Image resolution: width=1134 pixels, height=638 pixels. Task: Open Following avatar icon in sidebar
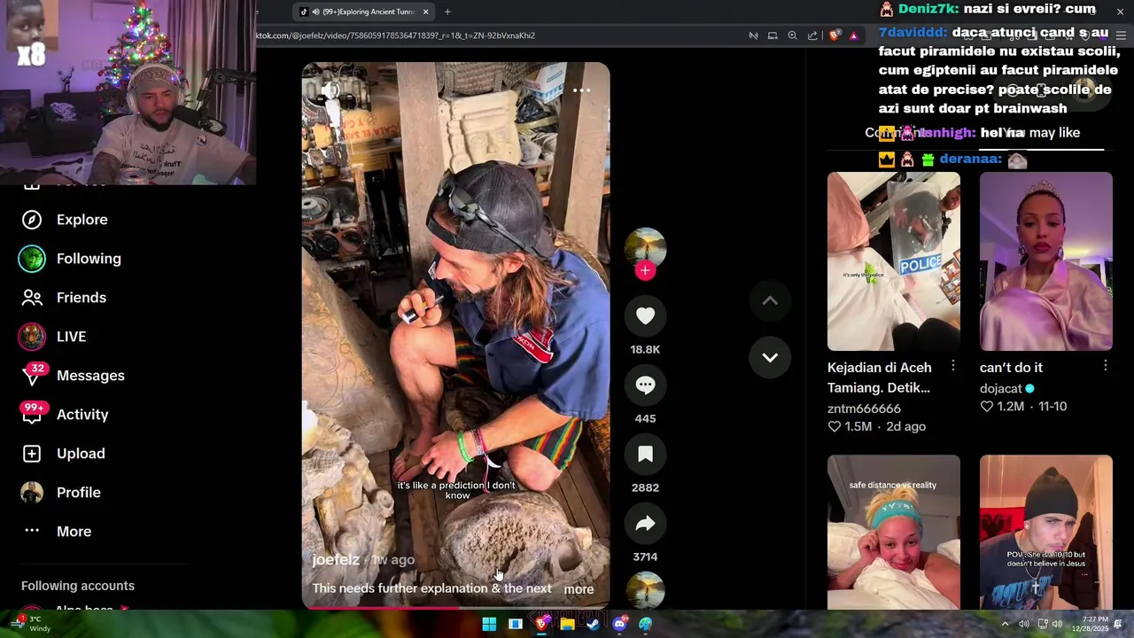tap(32, 259)
